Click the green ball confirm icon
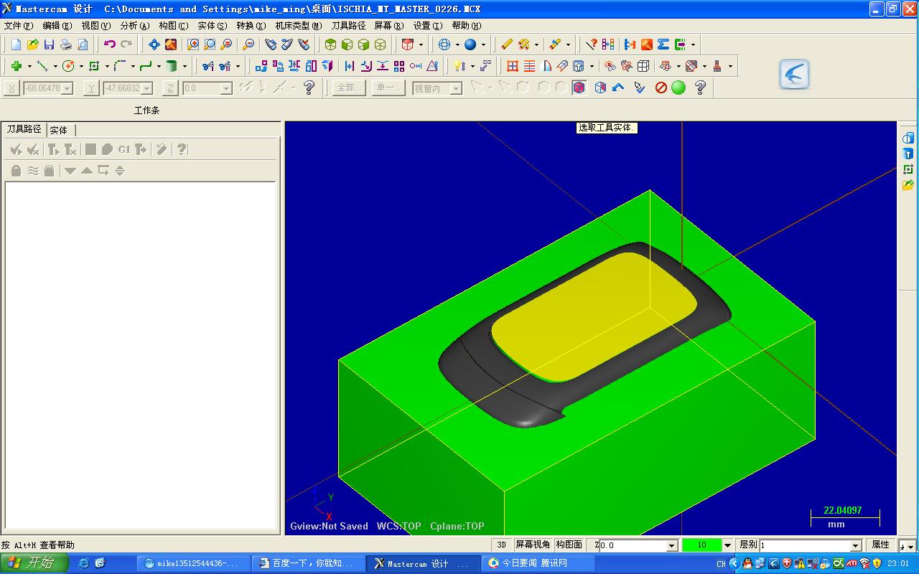This screenshot has height=574, width=919. click(x=678, y=88)
